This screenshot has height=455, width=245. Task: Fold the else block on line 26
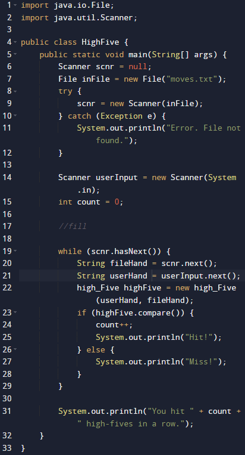coord(15,349)
